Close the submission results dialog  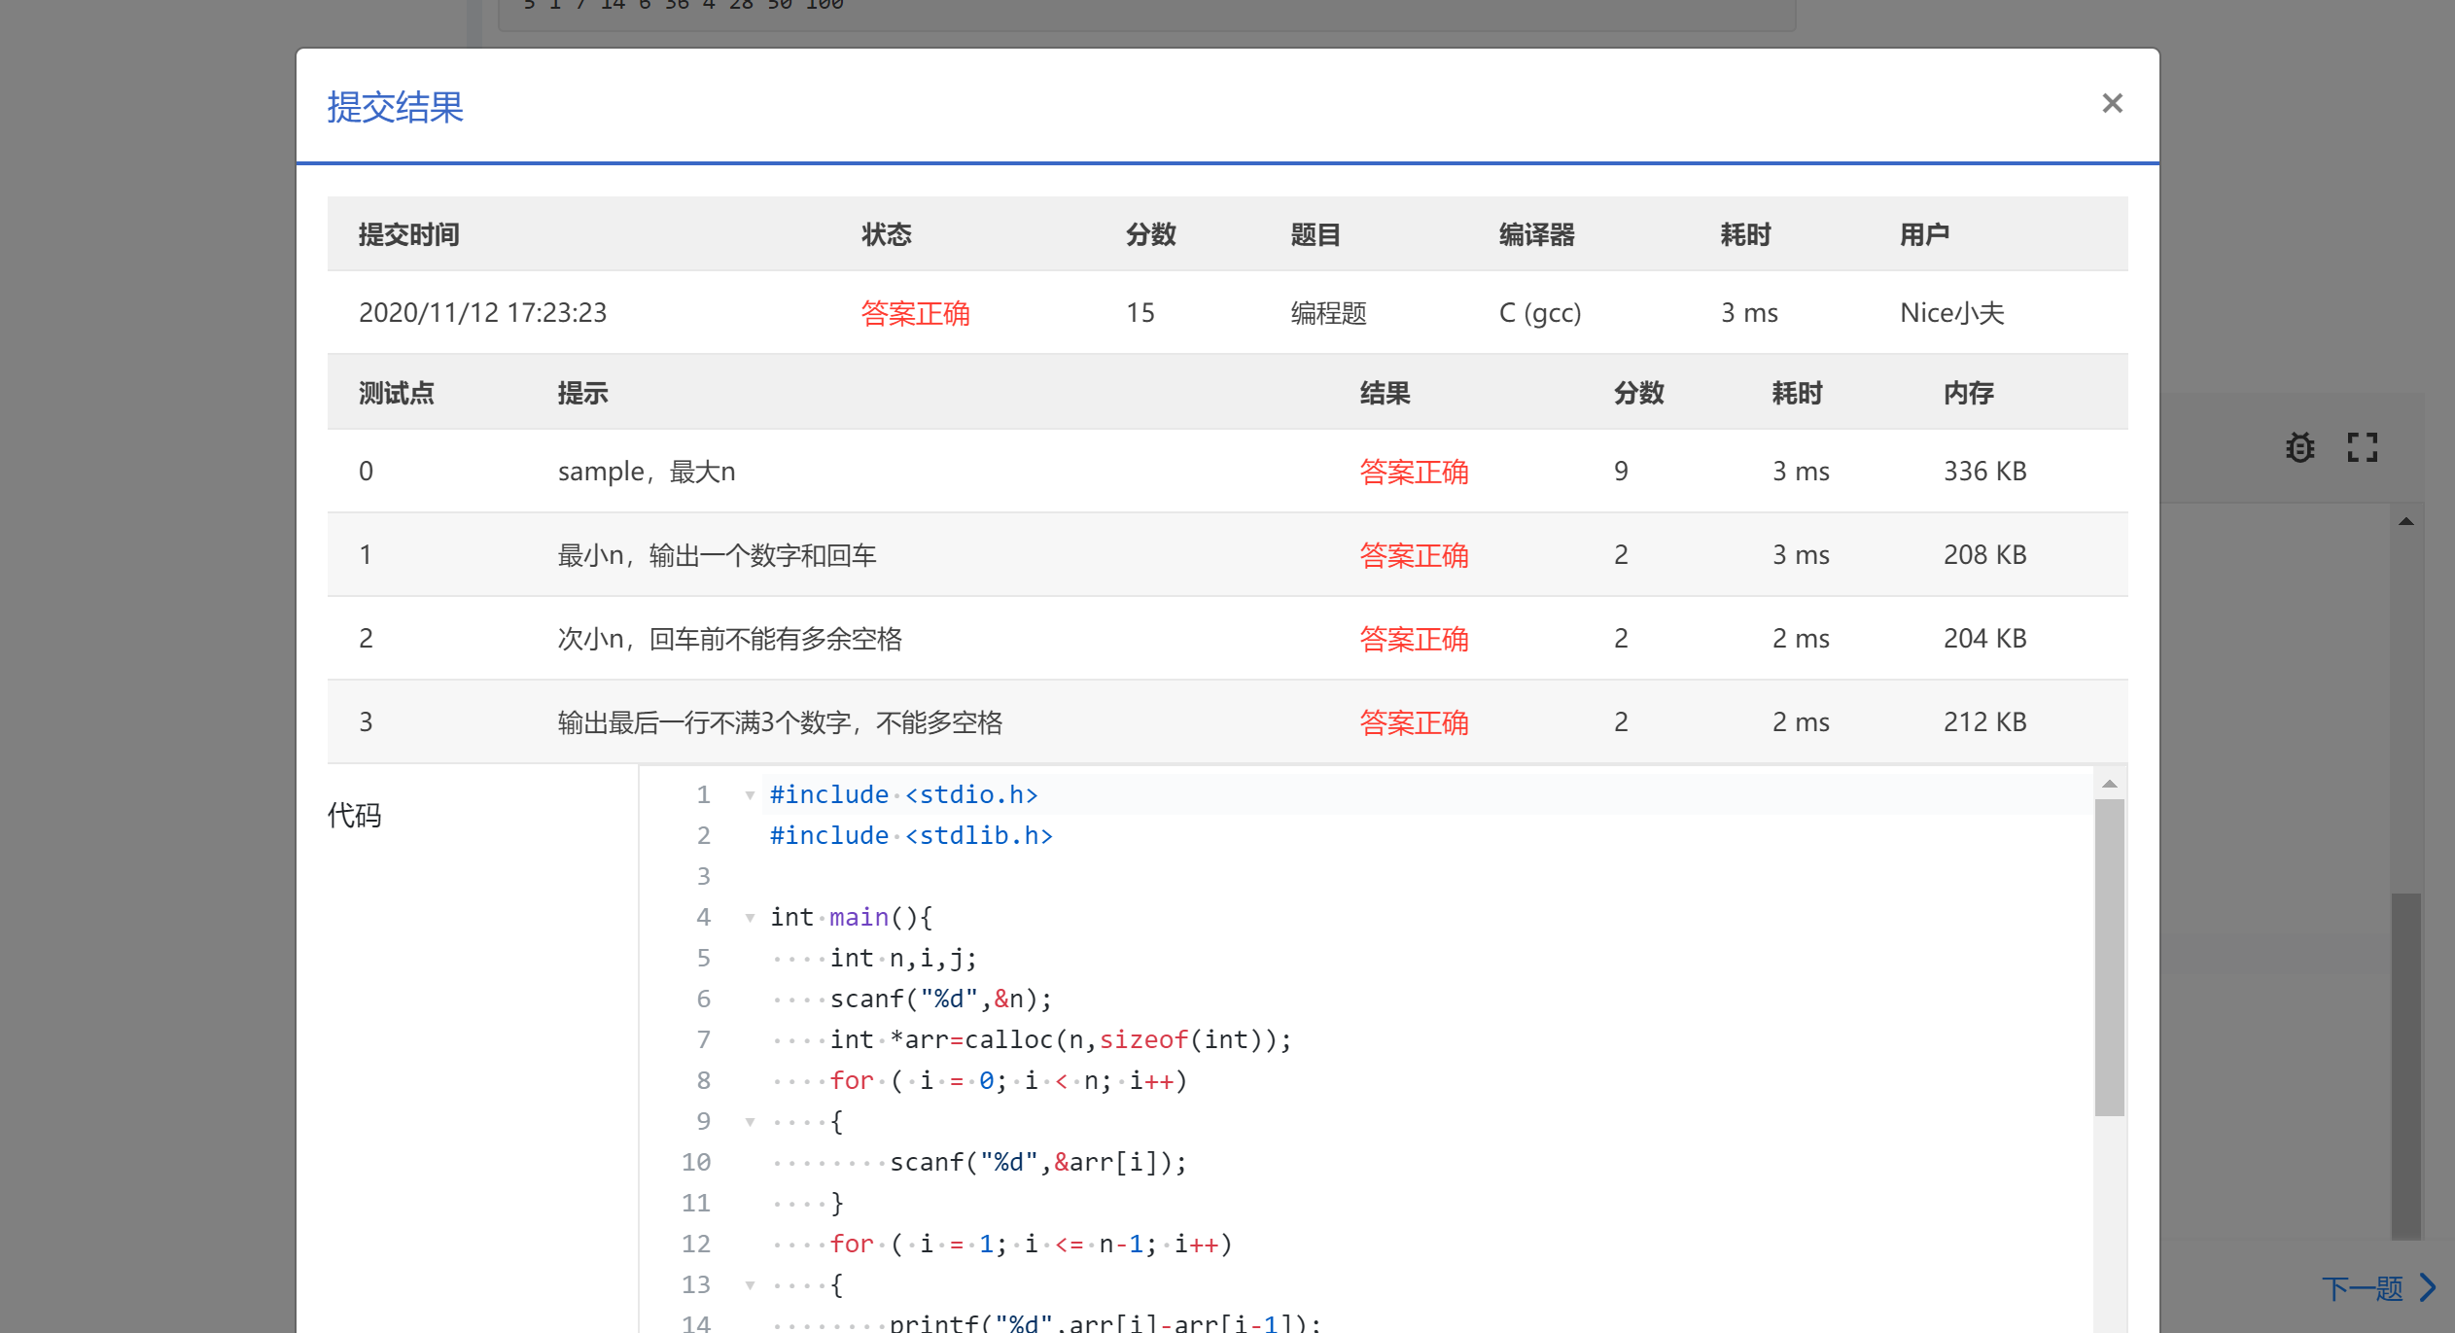[2111, 103]
